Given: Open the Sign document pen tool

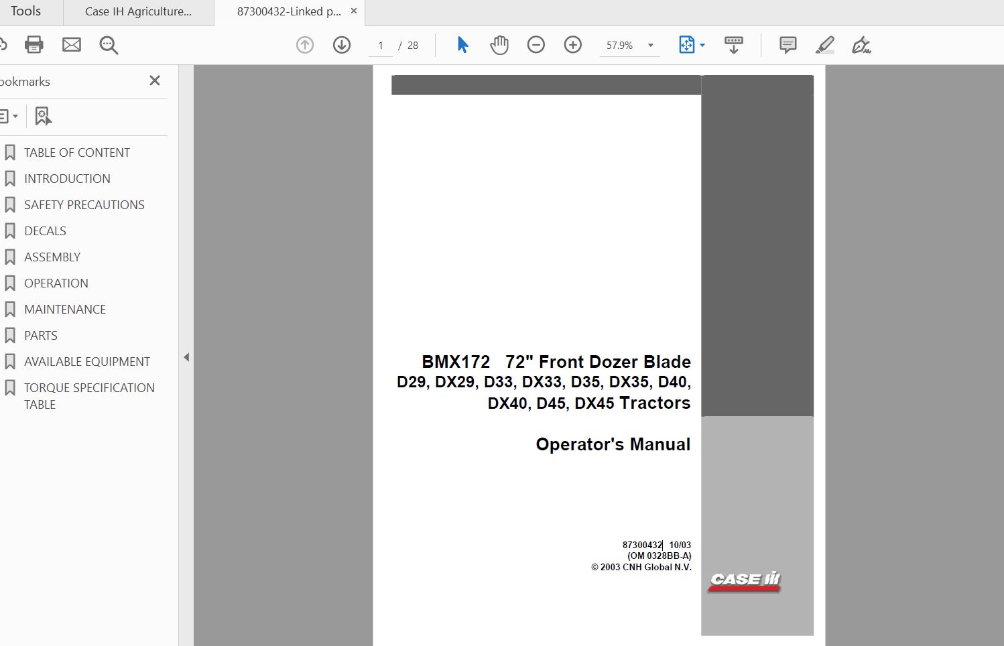Looking at the screenshot, I should (x=861, y=45).
